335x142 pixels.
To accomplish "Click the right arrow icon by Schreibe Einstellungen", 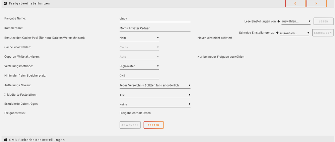I will coord(277,33).
